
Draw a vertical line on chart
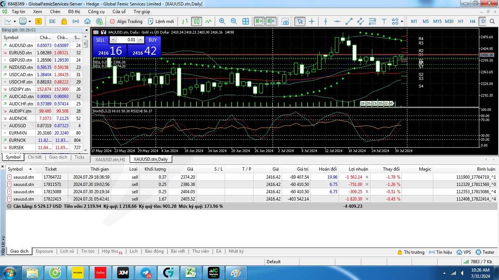click(325, 22)
